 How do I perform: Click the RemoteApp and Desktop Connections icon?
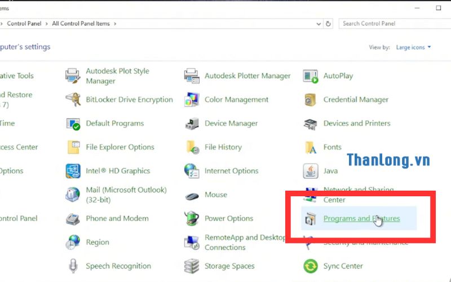pos(192,243)
